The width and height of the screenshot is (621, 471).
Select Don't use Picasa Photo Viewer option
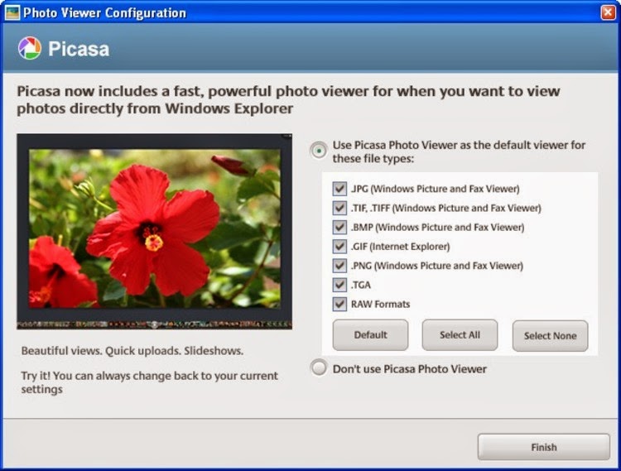(x=319, y=368)
